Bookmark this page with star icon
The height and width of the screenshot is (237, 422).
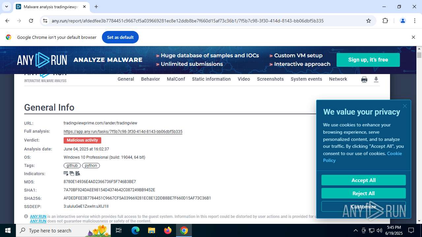pyautogui.click(x=369, y=21)
